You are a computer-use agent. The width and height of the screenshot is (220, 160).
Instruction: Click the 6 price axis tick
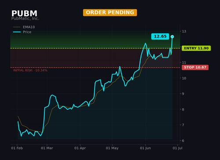[x=183, y=141]
